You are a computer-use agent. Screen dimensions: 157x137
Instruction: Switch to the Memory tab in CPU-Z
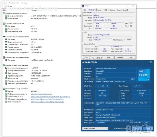click(99, 10)
